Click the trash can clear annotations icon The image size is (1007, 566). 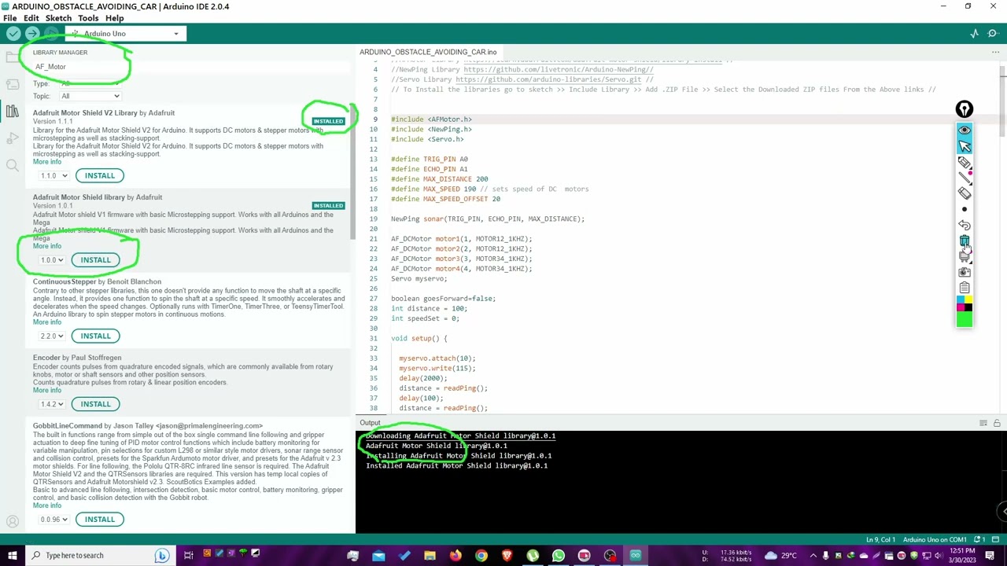(965, 241)
